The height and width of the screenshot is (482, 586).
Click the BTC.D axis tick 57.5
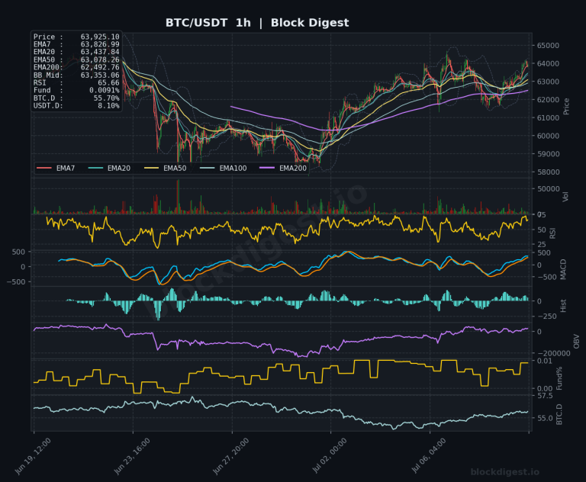[545, 396]
